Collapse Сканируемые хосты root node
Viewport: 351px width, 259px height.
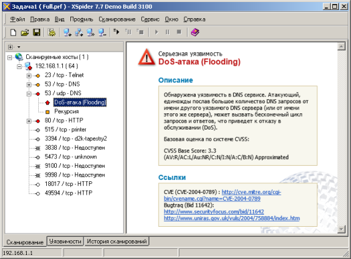click(9, 58)
